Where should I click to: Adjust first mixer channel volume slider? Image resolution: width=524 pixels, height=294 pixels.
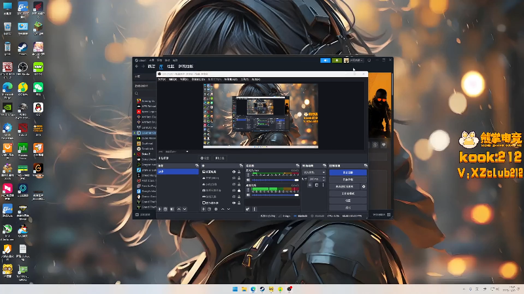click(274, 180)
